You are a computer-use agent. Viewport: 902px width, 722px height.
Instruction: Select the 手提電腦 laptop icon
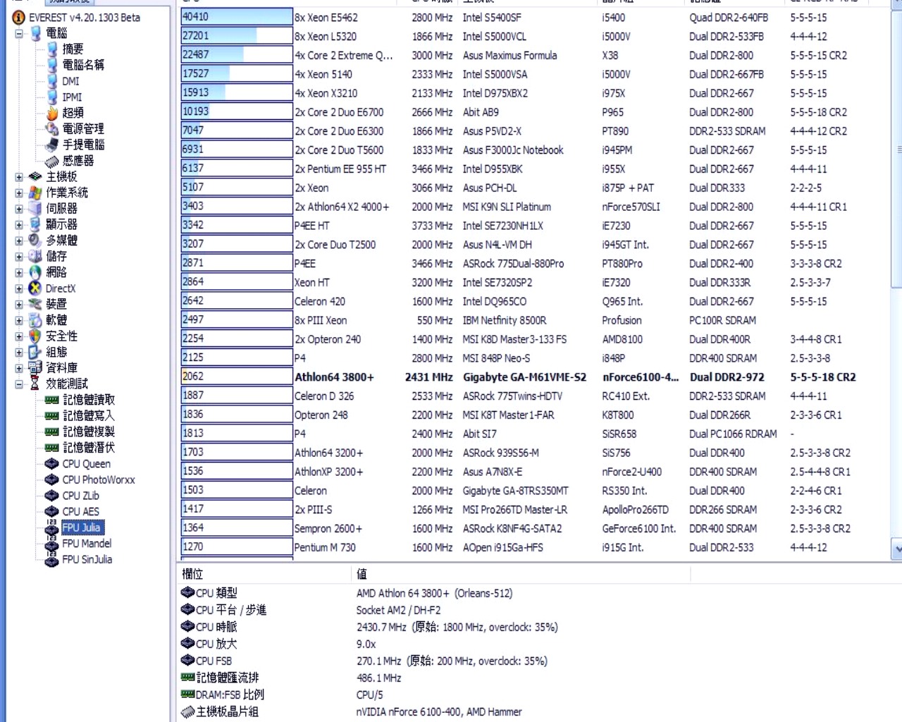pos(52,145)
